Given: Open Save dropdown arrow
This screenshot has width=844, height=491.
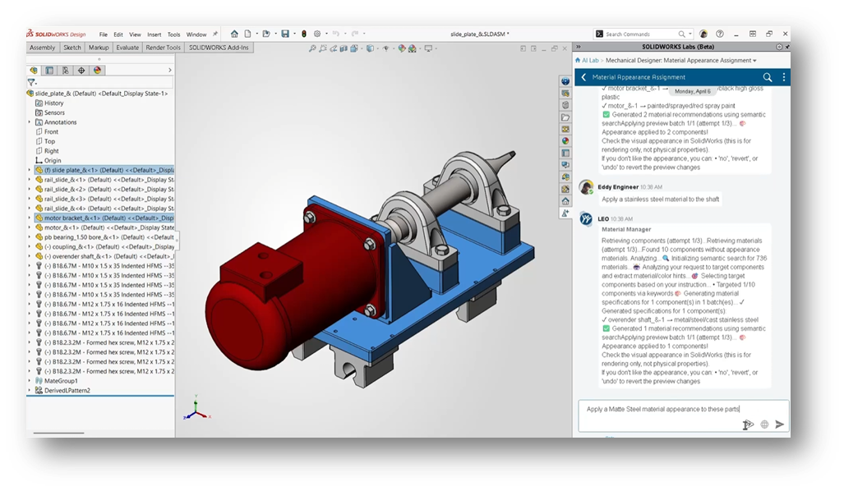Looking at the screenshot, I should [x=294, y=34].
